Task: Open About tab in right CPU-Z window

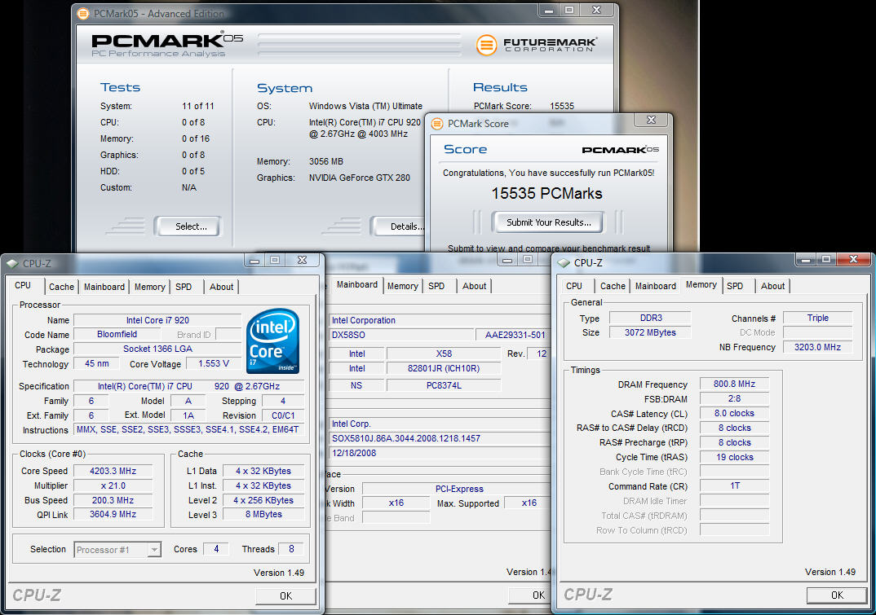Action: point(772,286)
